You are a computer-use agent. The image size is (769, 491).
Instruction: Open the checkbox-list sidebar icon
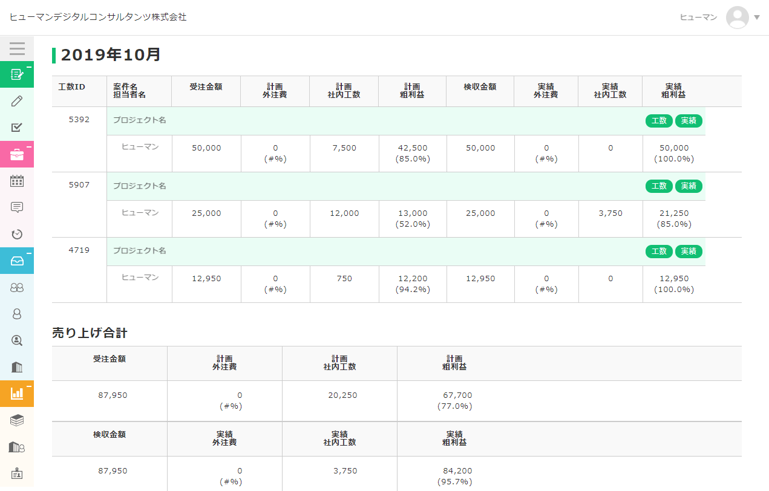tap(17, 128)
